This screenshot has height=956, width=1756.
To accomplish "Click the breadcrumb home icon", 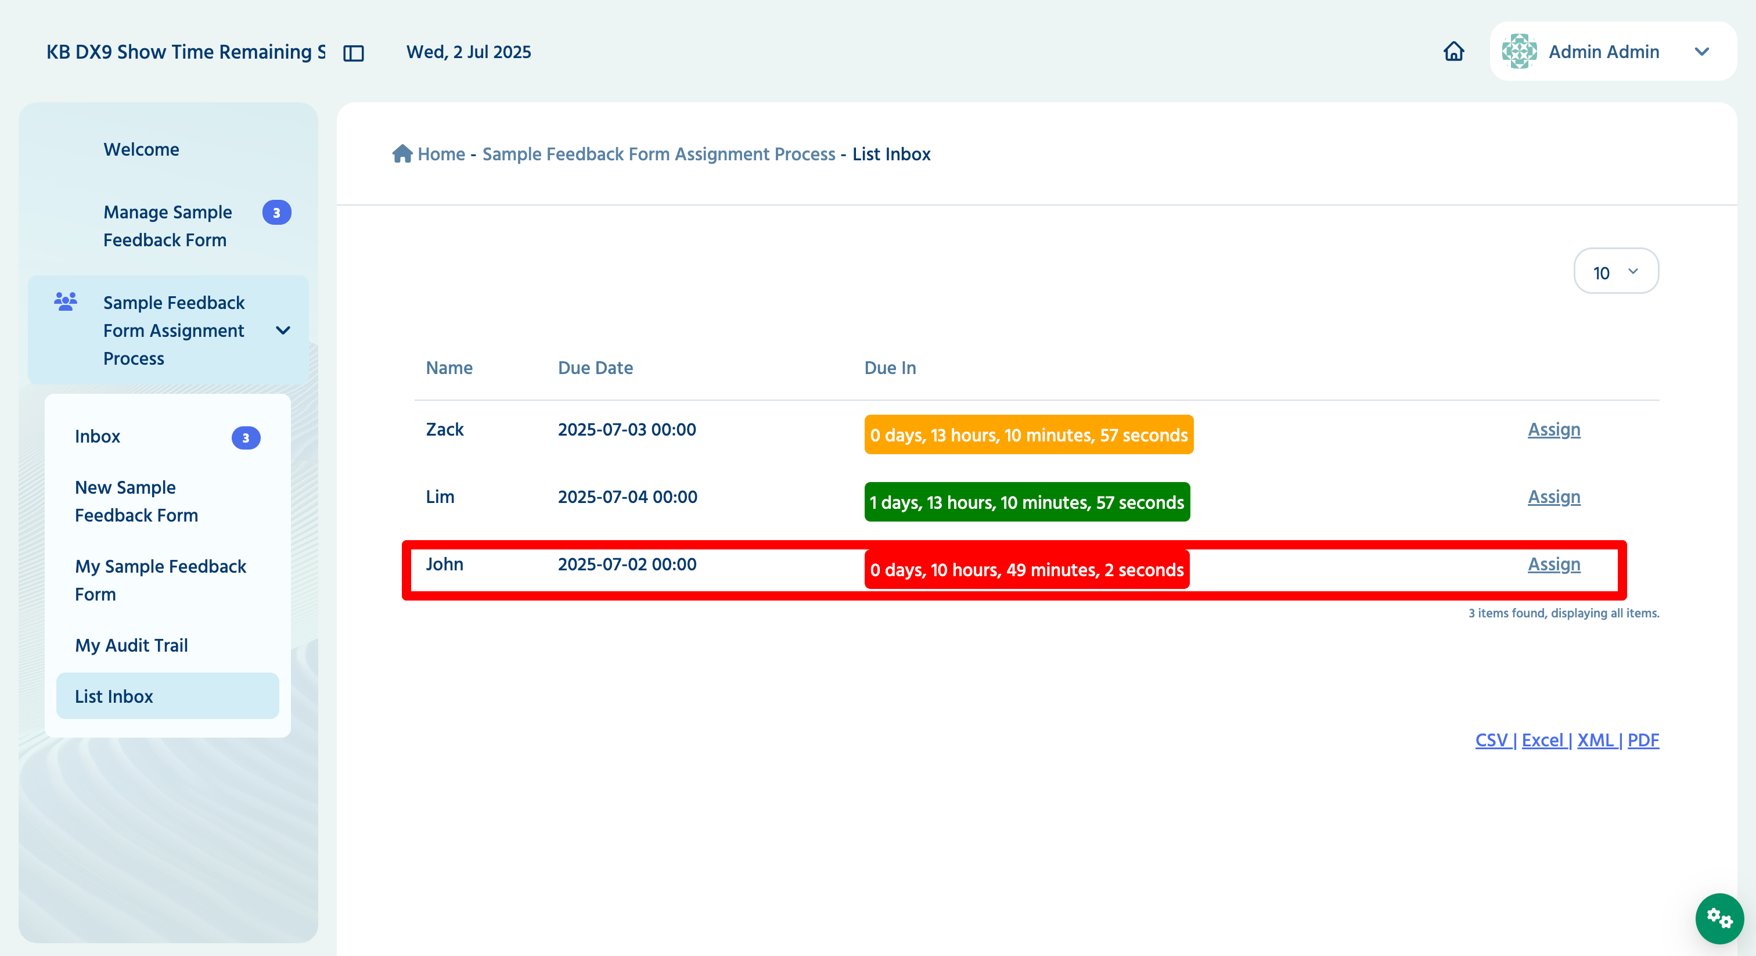I will click(x=402, y=153).
